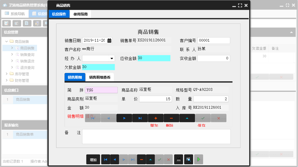Viewport: 298px width, 167px height.
Task: Click the print icon on the bottom toolbar
Action: [x=178, y=159]
